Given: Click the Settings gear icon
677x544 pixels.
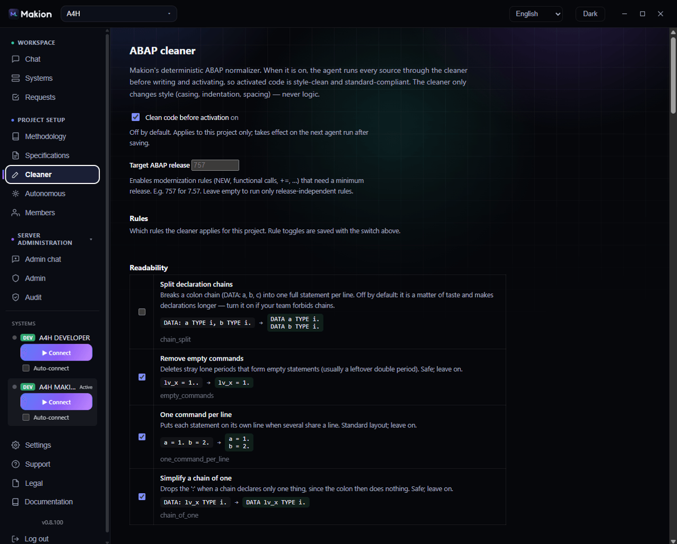Looking at the screenshot, I should point(16,445).
